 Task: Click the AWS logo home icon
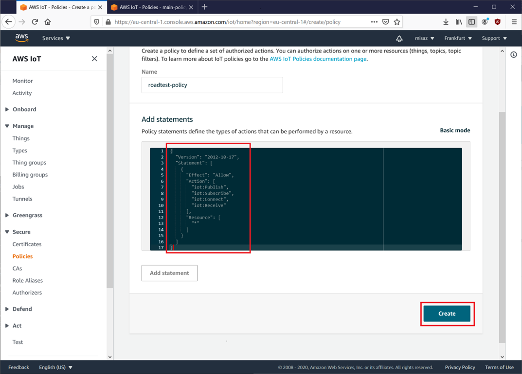[x=21, y=38]
